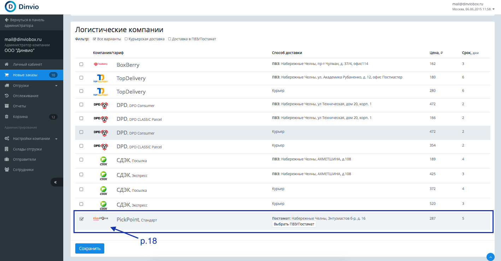Click the cart icon beside Новые заказы

[x=6, y=75]
